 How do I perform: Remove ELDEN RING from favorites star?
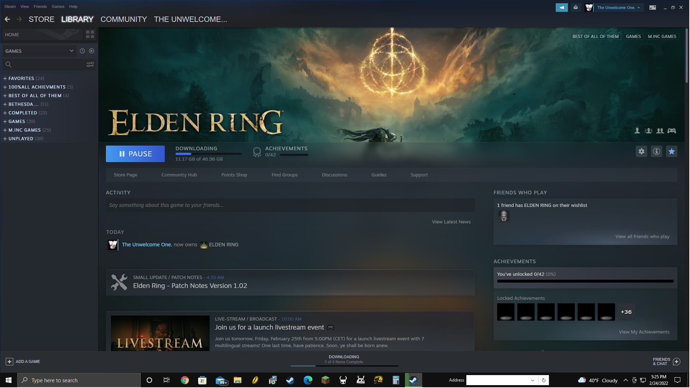point(672,152)
